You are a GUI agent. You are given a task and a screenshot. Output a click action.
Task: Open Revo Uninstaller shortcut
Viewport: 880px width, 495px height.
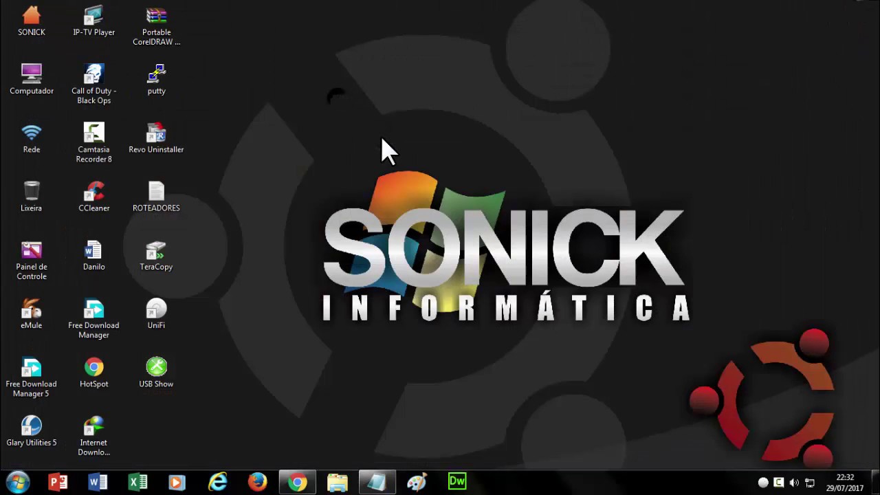click(156, 137)
